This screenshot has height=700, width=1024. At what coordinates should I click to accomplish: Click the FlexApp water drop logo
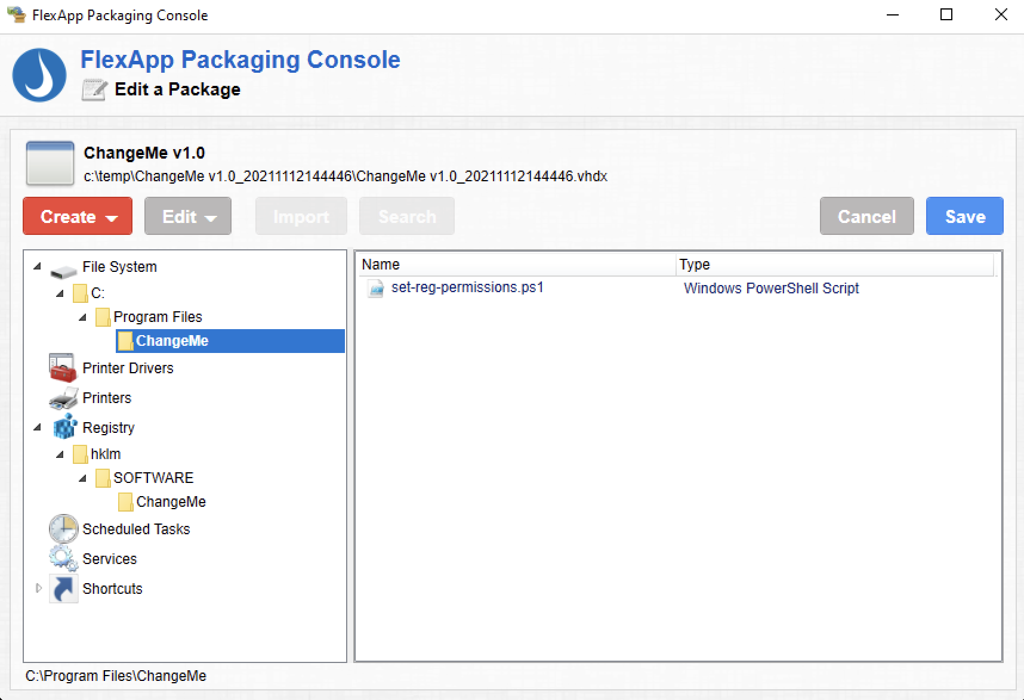pos(39,75)
